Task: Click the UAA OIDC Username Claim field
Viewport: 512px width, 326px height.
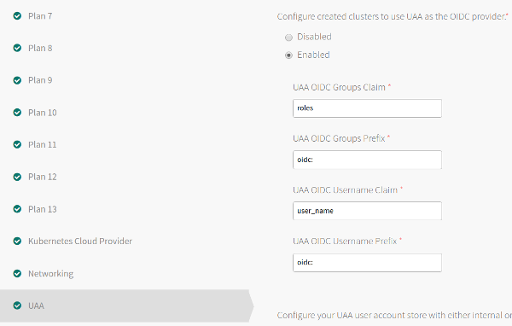Action: [x=367, y=211]
